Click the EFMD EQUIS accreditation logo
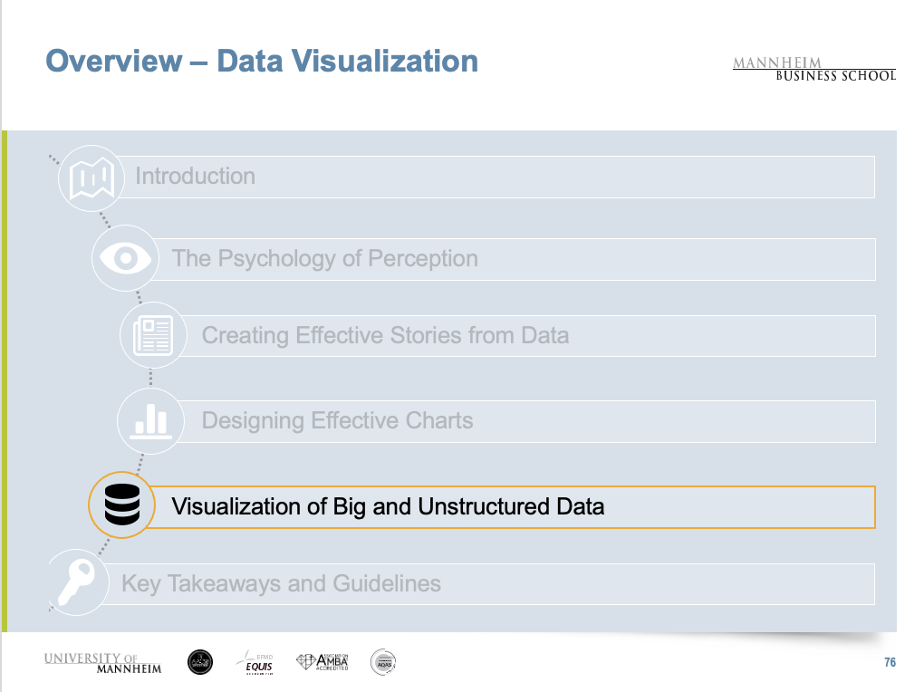Image resolution: width=924 pixels, height=692 pixels. pyautogui.click(x=254, y=662)
